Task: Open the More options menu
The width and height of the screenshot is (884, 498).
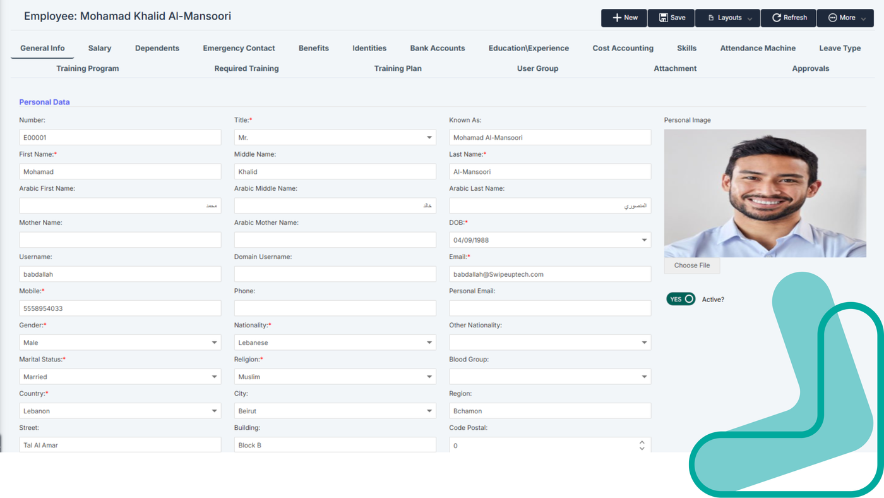Action: [845, 18]
